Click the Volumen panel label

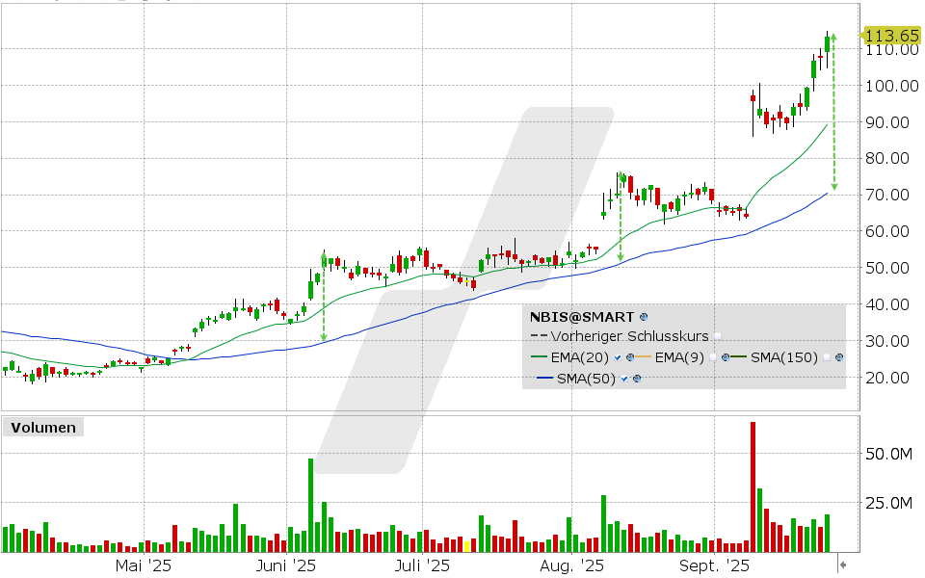click(x=42, y=428)
